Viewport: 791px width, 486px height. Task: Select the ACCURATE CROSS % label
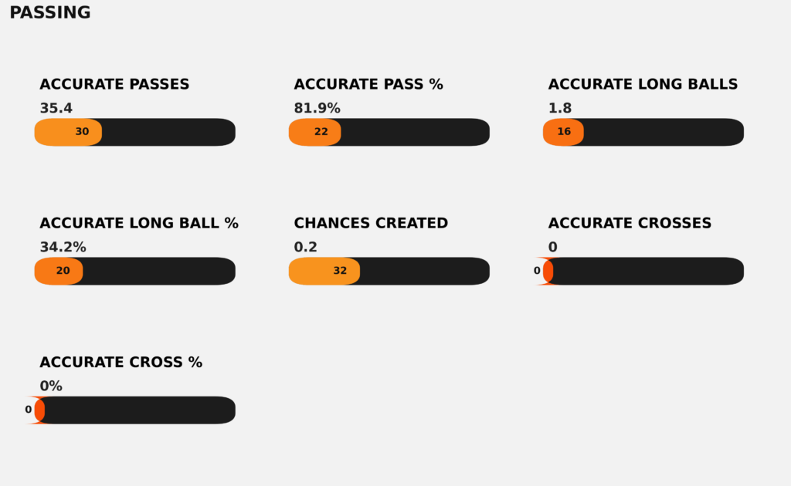(x=121, y=363)
